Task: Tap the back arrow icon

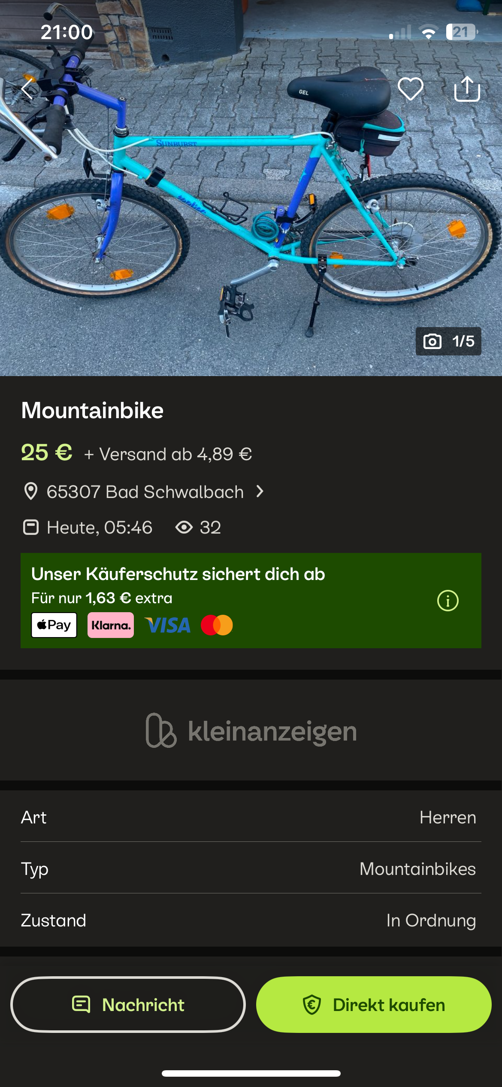Action: (27, 89)
